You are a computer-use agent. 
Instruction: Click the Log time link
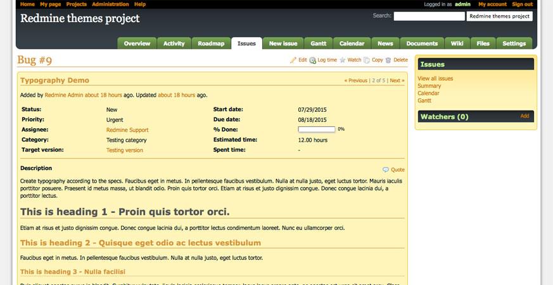[x=327, y=60]
